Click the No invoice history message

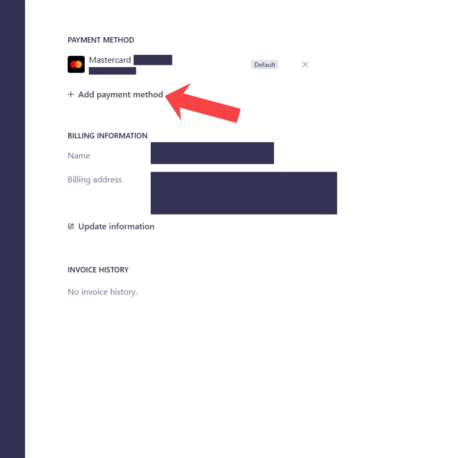pos(102,292)
